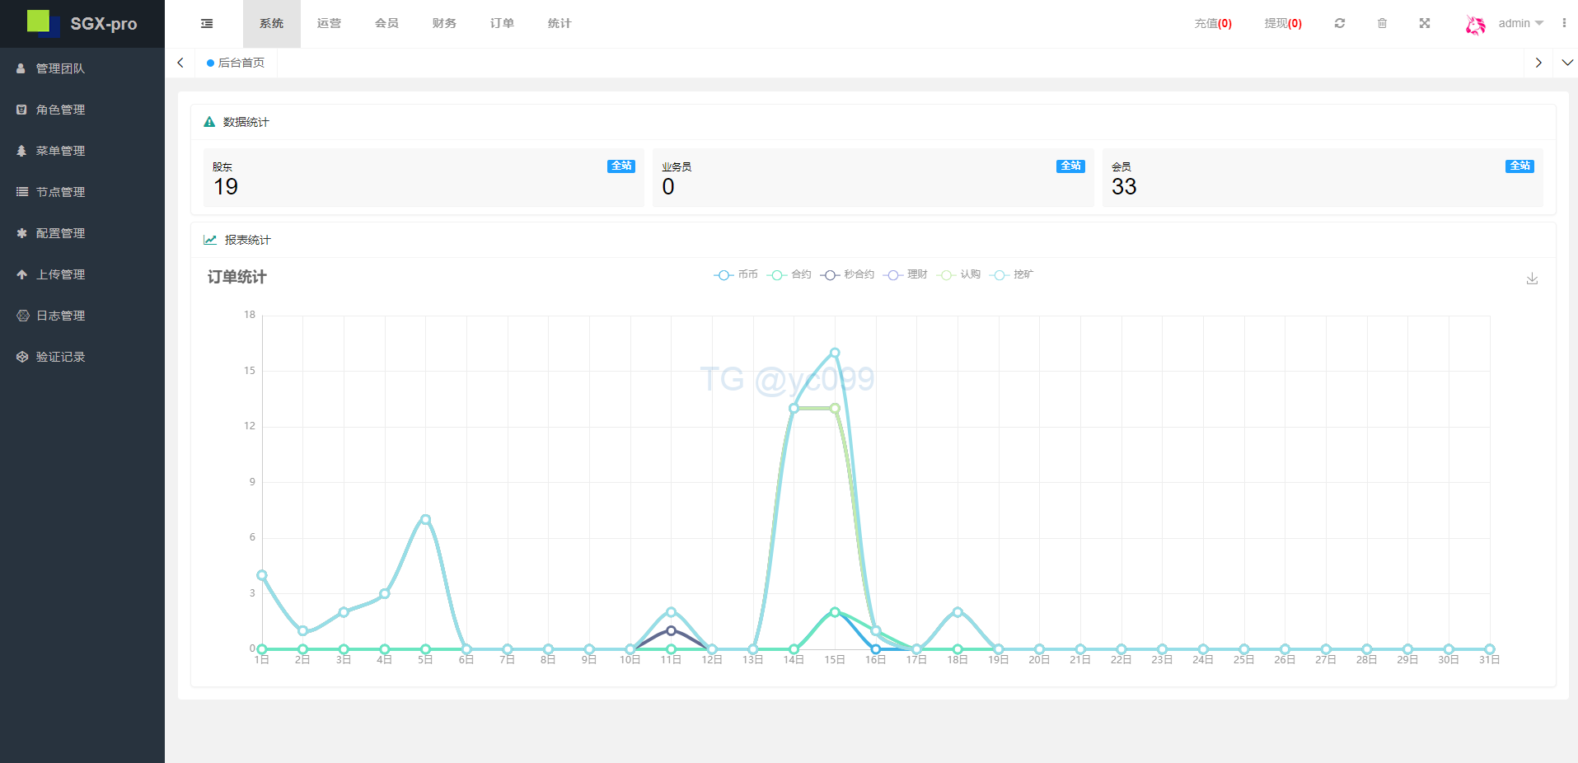Click the refresh icon in the top bar

click(1340, 24)
